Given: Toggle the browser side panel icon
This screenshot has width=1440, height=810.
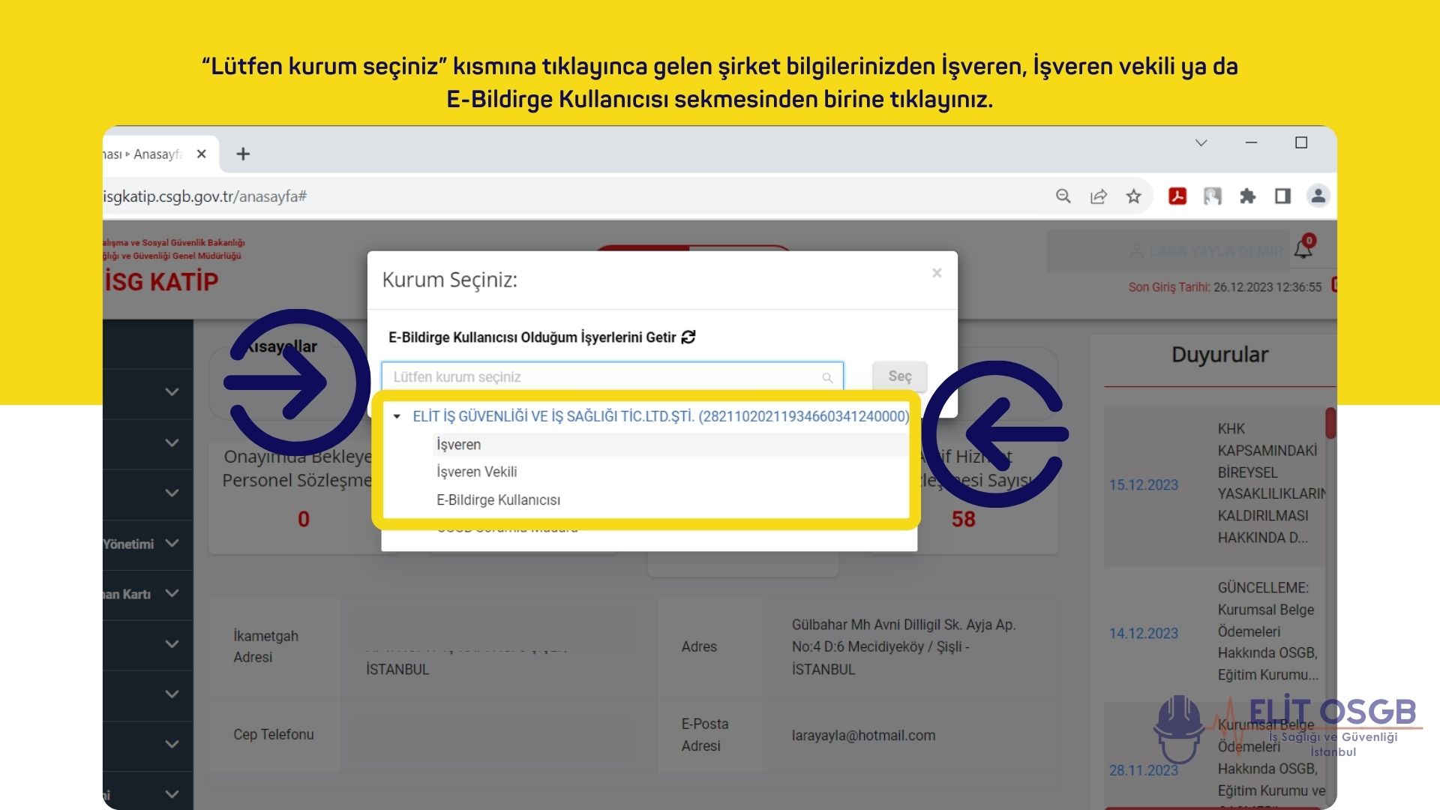Looking at the screenshot, I should [x=1282, y=196].
